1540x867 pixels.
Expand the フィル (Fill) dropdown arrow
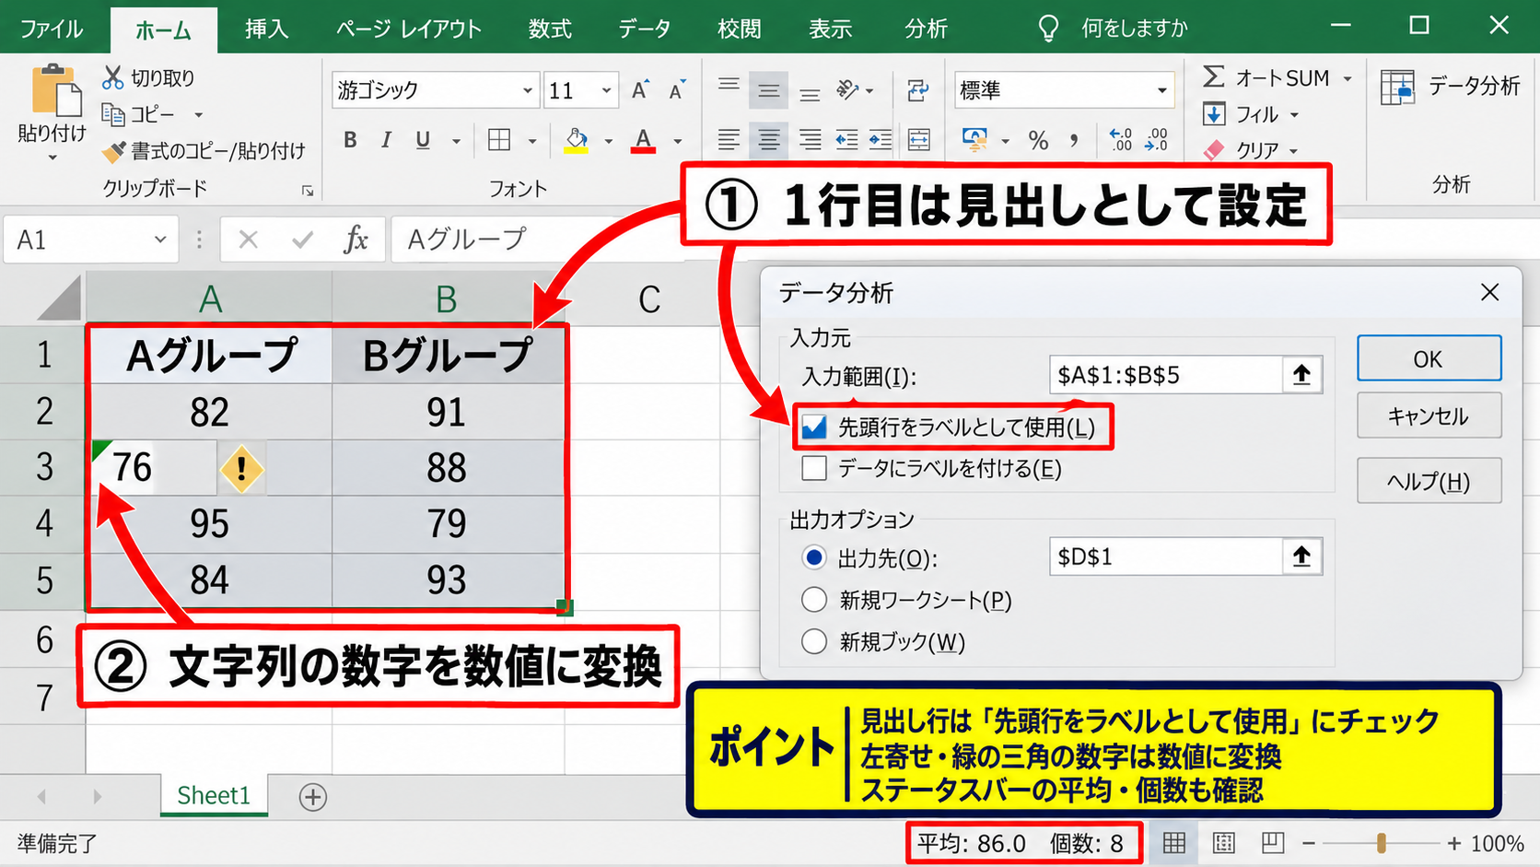1294,115
